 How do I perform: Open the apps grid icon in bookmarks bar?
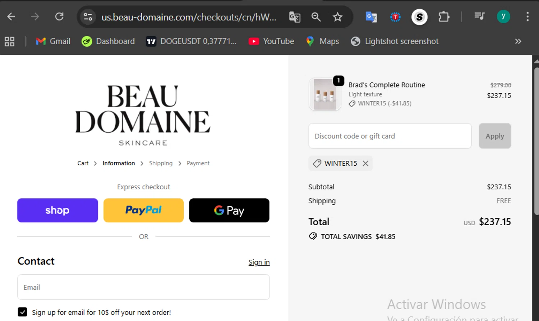tap(10, 42)
